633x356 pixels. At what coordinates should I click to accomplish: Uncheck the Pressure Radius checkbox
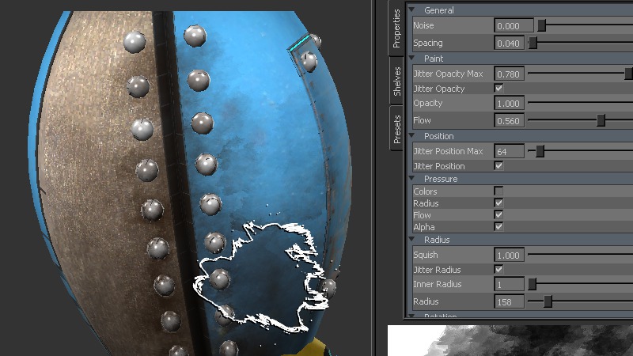[x=499, y=203]
